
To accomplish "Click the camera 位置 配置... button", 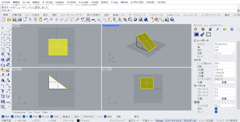I will pos(225,82).
